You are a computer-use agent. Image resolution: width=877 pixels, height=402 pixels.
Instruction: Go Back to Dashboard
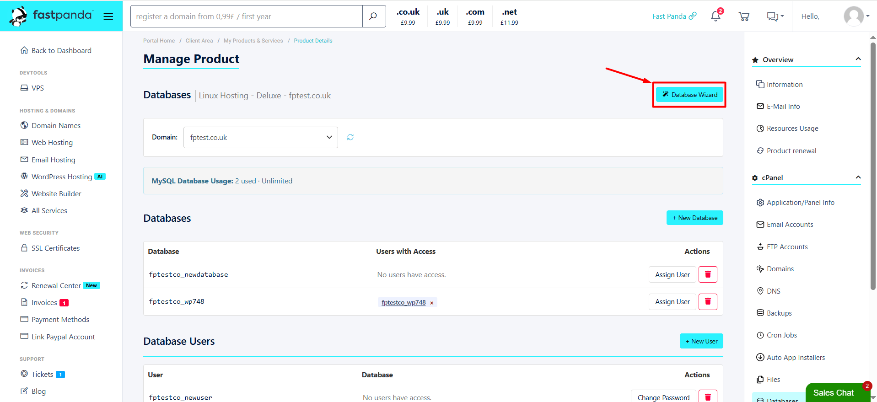tap(56, 50)
